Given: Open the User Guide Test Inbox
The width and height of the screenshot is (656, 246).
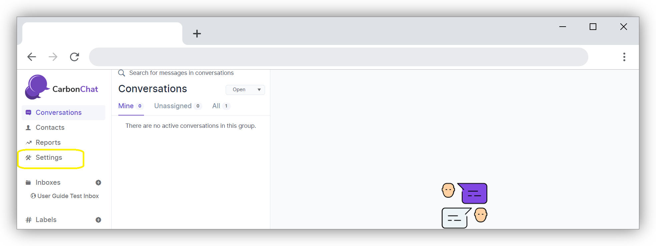Looking at the screenshot, I should (68, 196).
